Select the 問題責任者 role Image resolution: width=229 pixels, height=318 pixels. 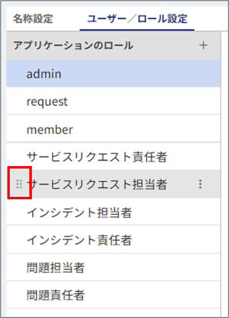[x=114, y=295]
